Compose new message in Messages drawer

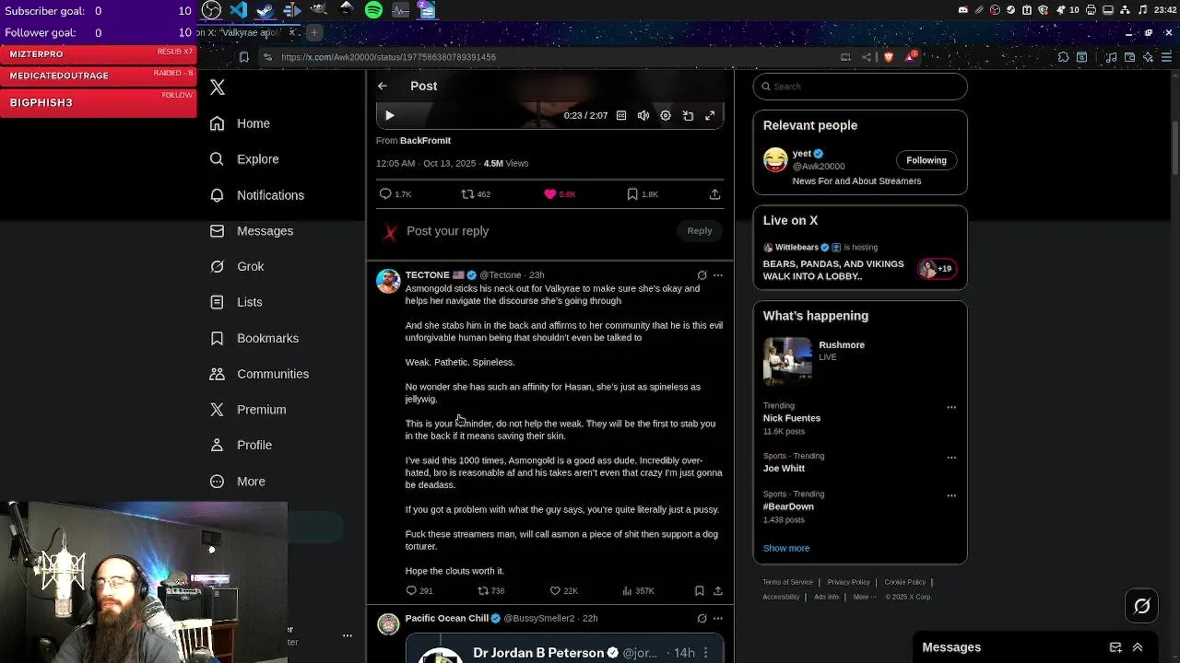(1115, 647)
